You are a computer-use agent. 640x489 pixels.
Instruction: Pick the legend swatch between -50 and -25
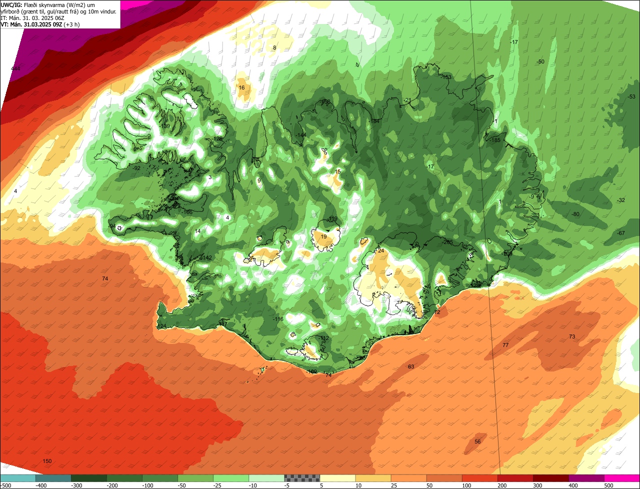pyautogui.click(x=195, y=478)
